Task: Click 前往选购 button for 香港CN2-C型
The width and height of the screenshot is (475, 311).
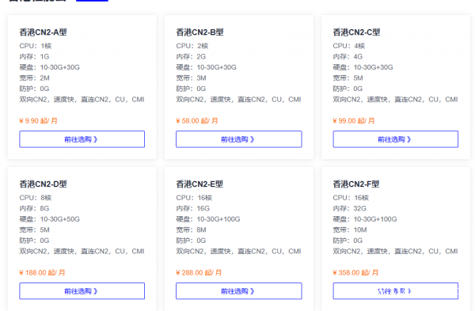Action: coord(395,139)
